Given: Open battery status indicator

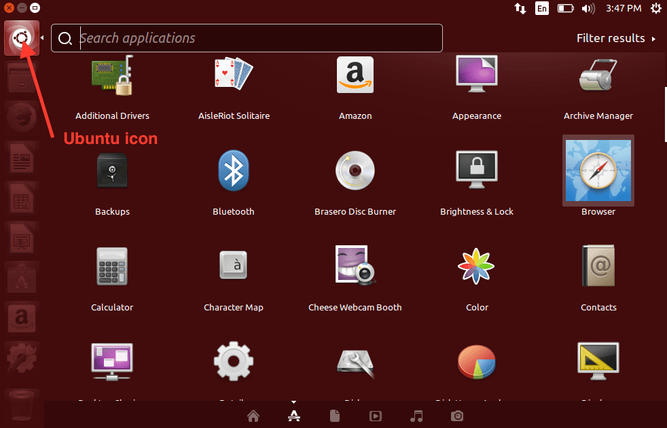Looking at the screenshot, I should [565, 9].
